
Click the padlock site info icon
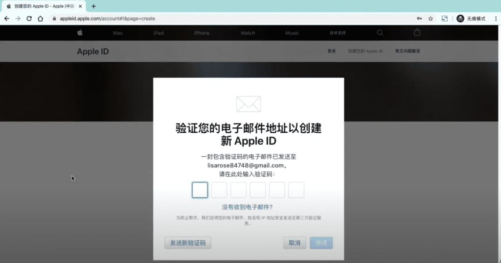[54, 19]
